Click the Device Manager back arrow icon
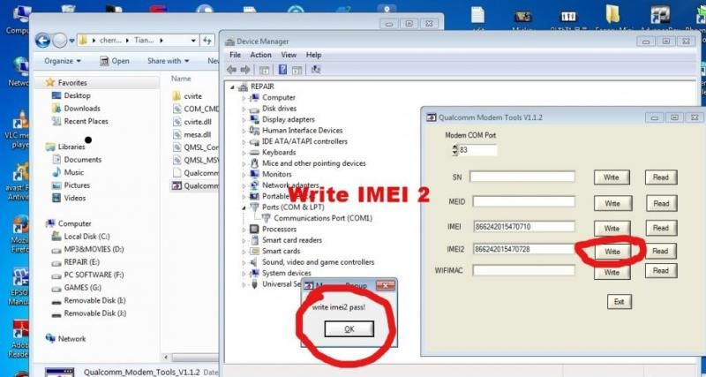The height and width of the screenshot is (377, 706). [232, 69]
